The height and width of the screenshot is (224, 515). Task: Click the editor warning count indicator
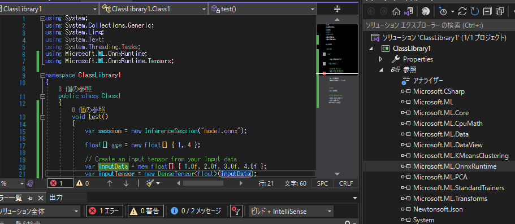click(x=83, y=183)
